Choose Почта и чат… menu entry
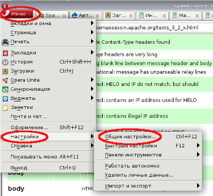The width and height of the screenshot is (213, 196). point(48,116)
